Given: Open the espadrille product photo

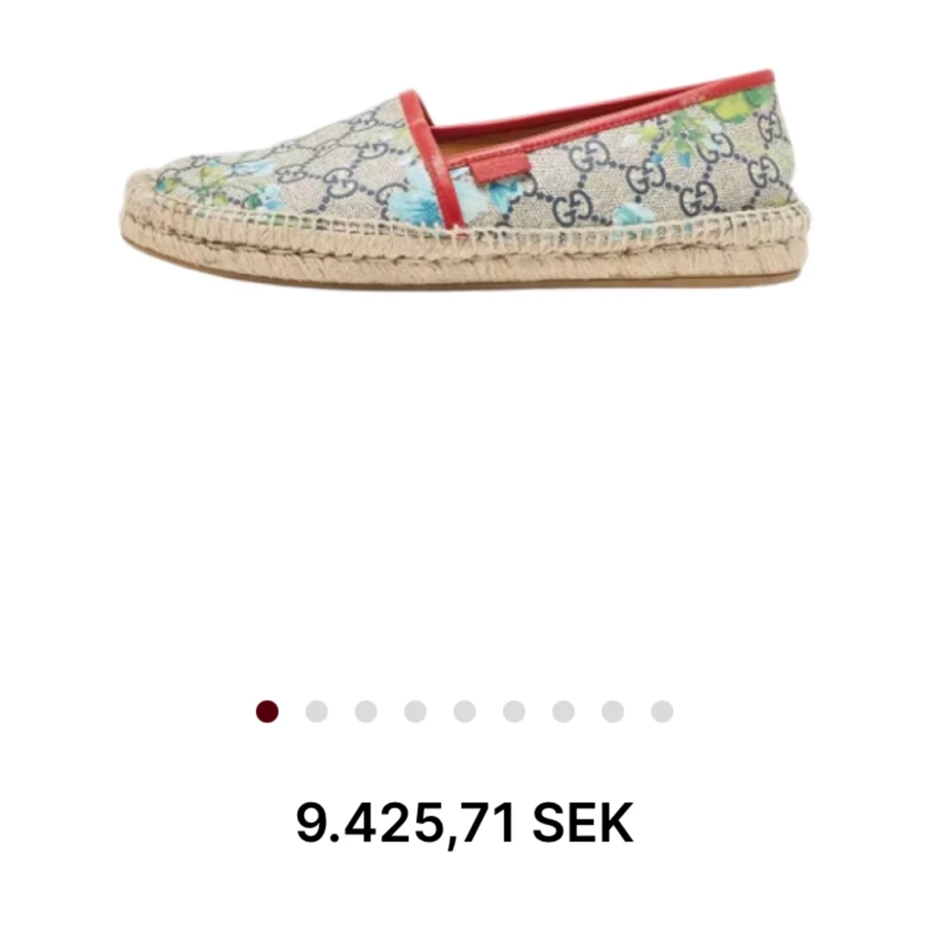Looking at the screenshot, I should (464, 180).
